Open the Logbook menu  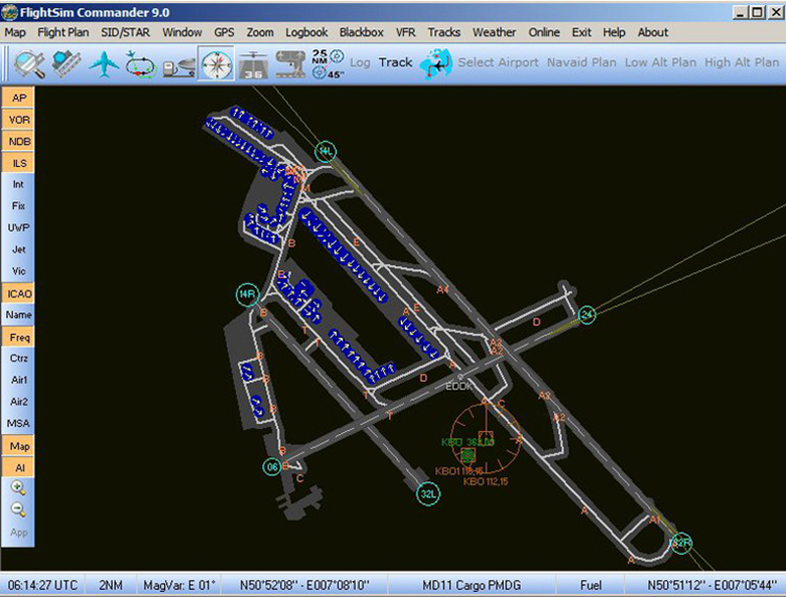tap(307, 32)
